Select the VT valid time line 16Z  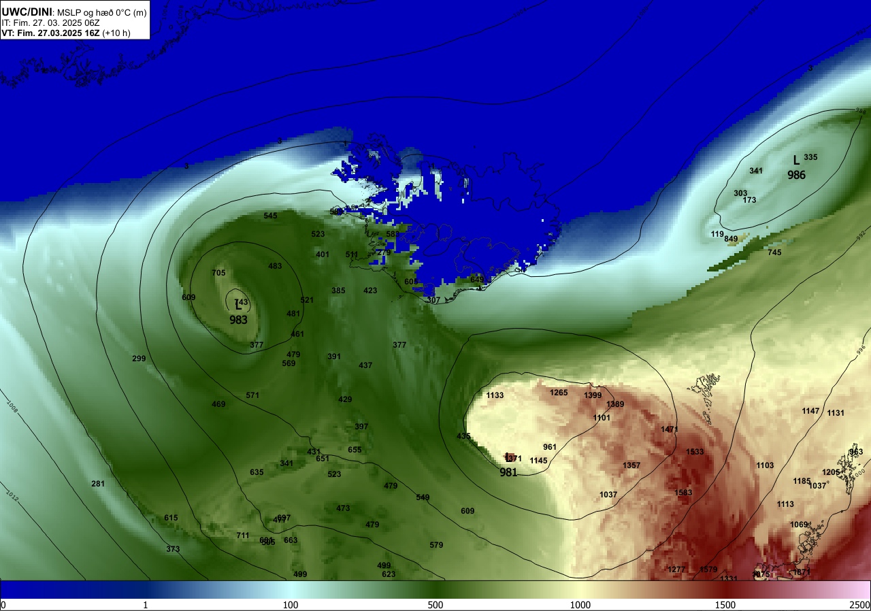coord(66,32)
